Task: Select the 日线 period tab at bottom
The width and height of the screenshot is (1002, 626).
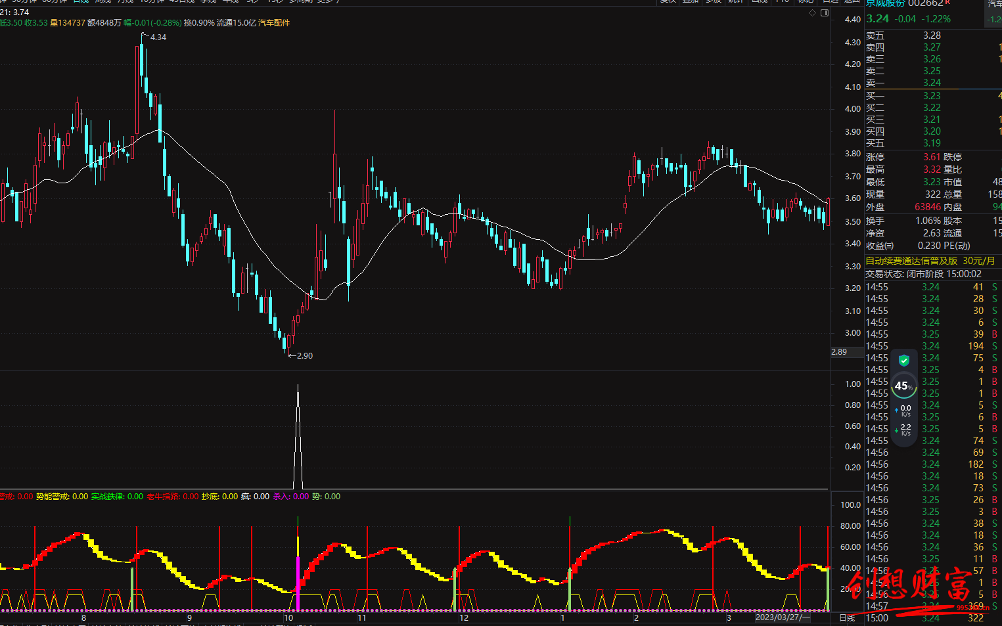Action: click(x=848, y=618)
